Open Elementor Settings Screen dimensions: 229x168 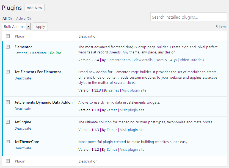21,53
